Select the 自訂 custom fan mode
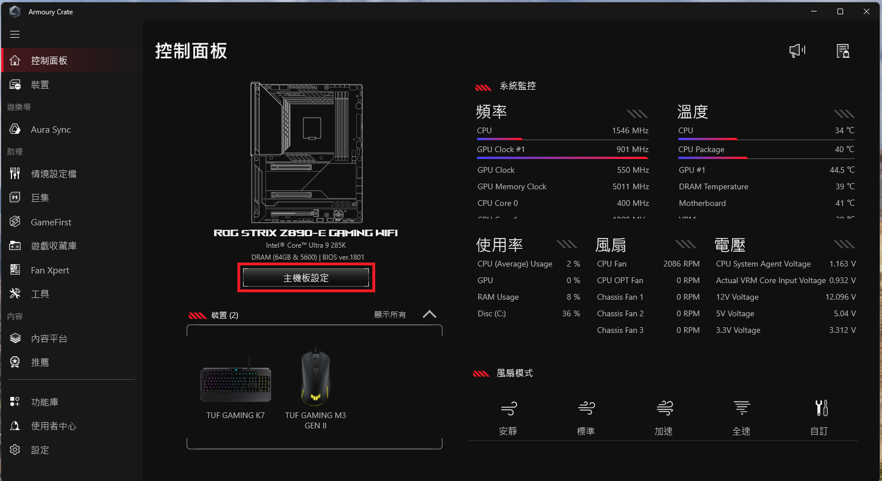This screenshot has height=481, width=882. (x=819, y=418)
